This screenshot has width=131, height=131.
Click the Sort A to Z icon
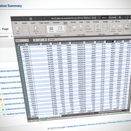[70, 27]
